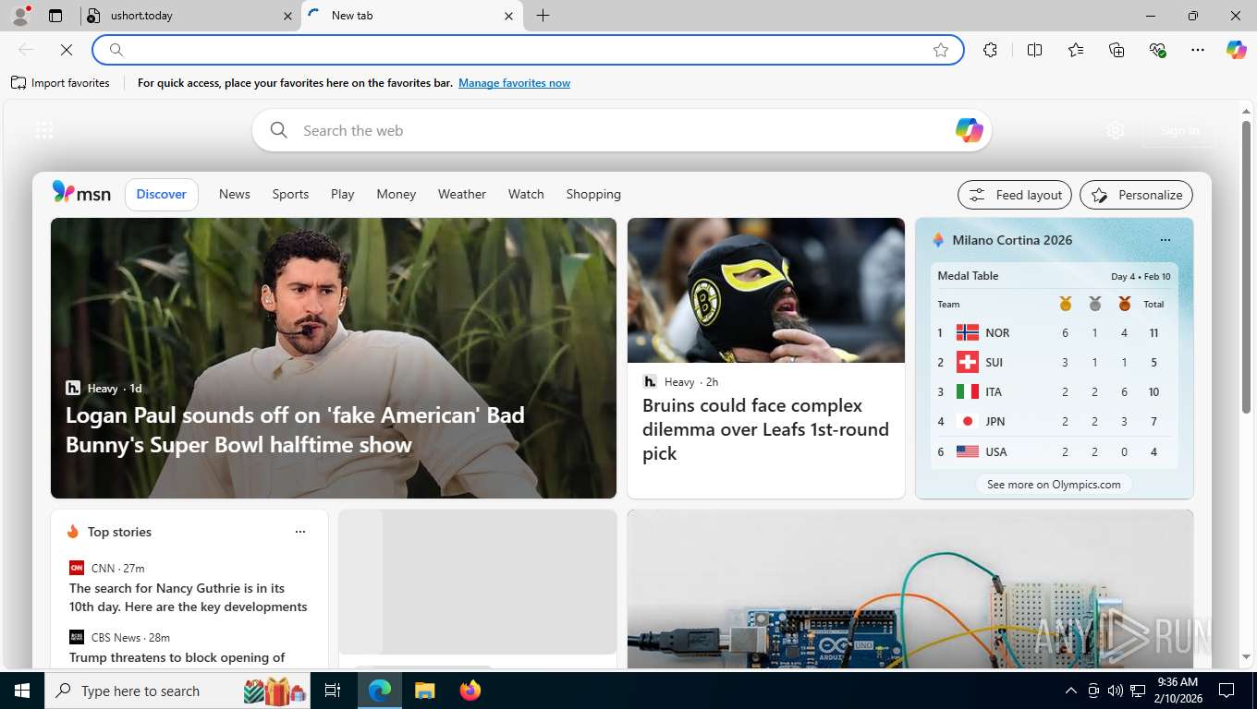Viewport: 1257px width, 709px height.
Task: Open the volume control icon
Action: click(x=1116, y=691)
